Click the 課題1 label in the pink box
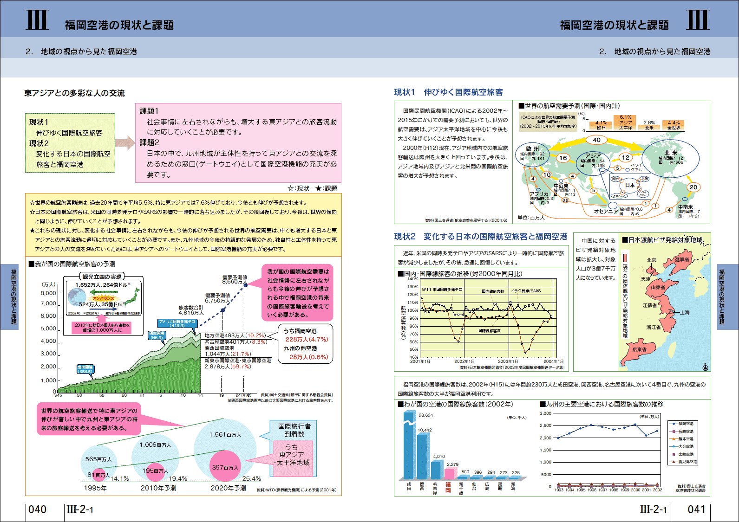The image size is (739, 522). [x=149, y=111]
